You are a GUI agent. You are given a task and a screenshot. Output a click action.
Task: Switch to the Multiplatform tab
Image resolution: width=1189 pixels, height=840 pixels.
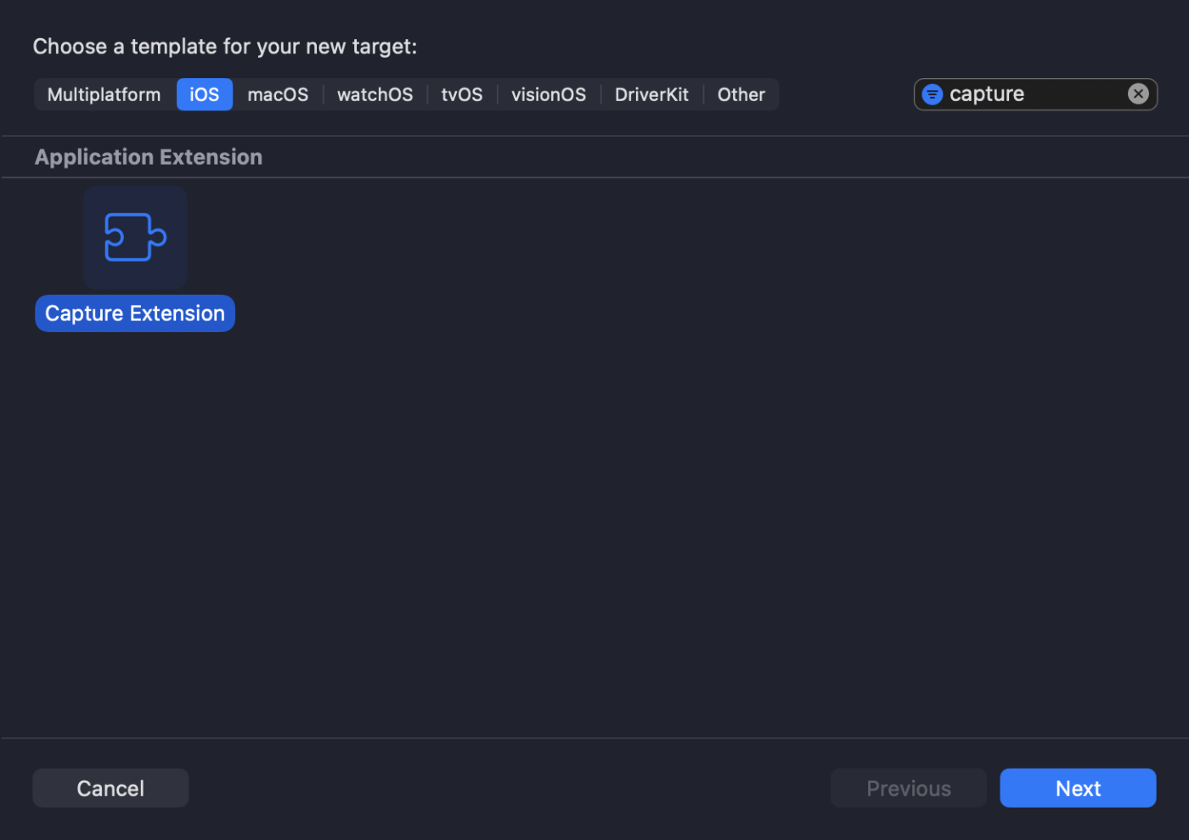coord(104,94)
